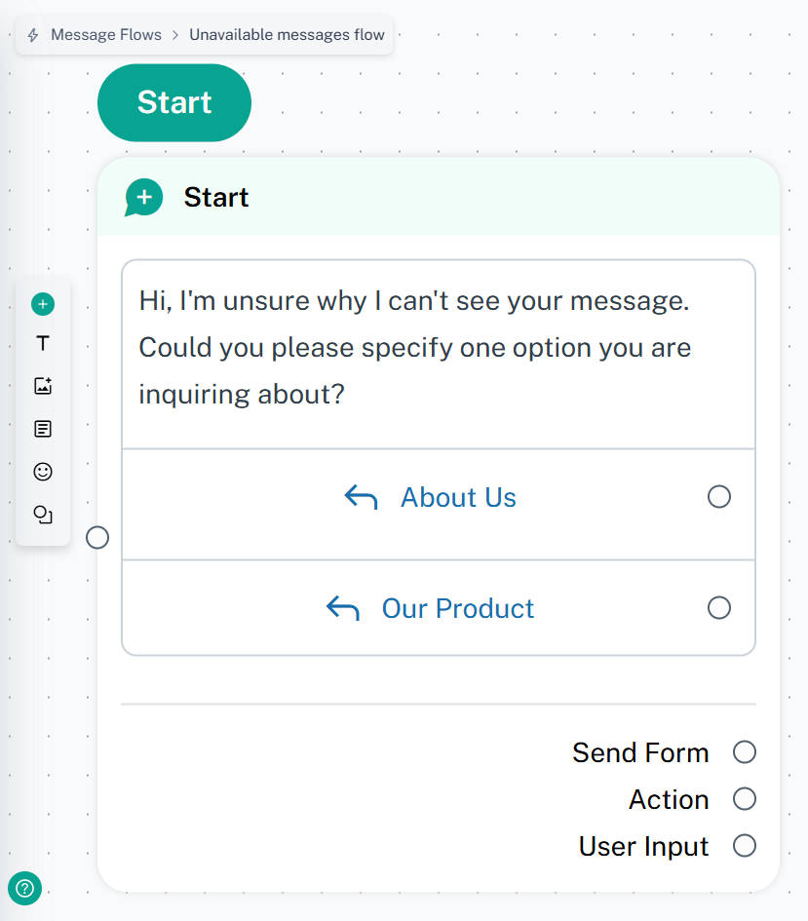Select the Send Form connector circle
Screen dimensions: 808x921
pyautogui.click(x=745, y=751)
